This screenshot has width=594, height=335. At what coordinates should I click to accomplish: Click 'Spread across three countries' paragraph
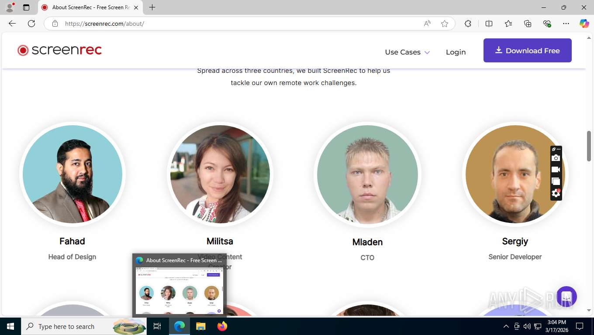[x=294, y=77]
